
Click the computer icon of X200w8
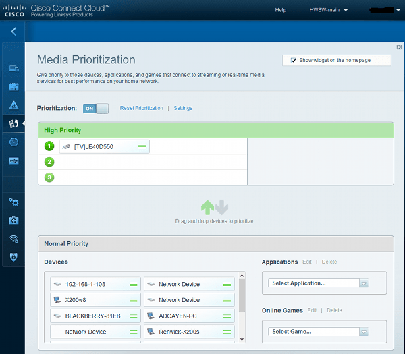[x=57, y=300]
